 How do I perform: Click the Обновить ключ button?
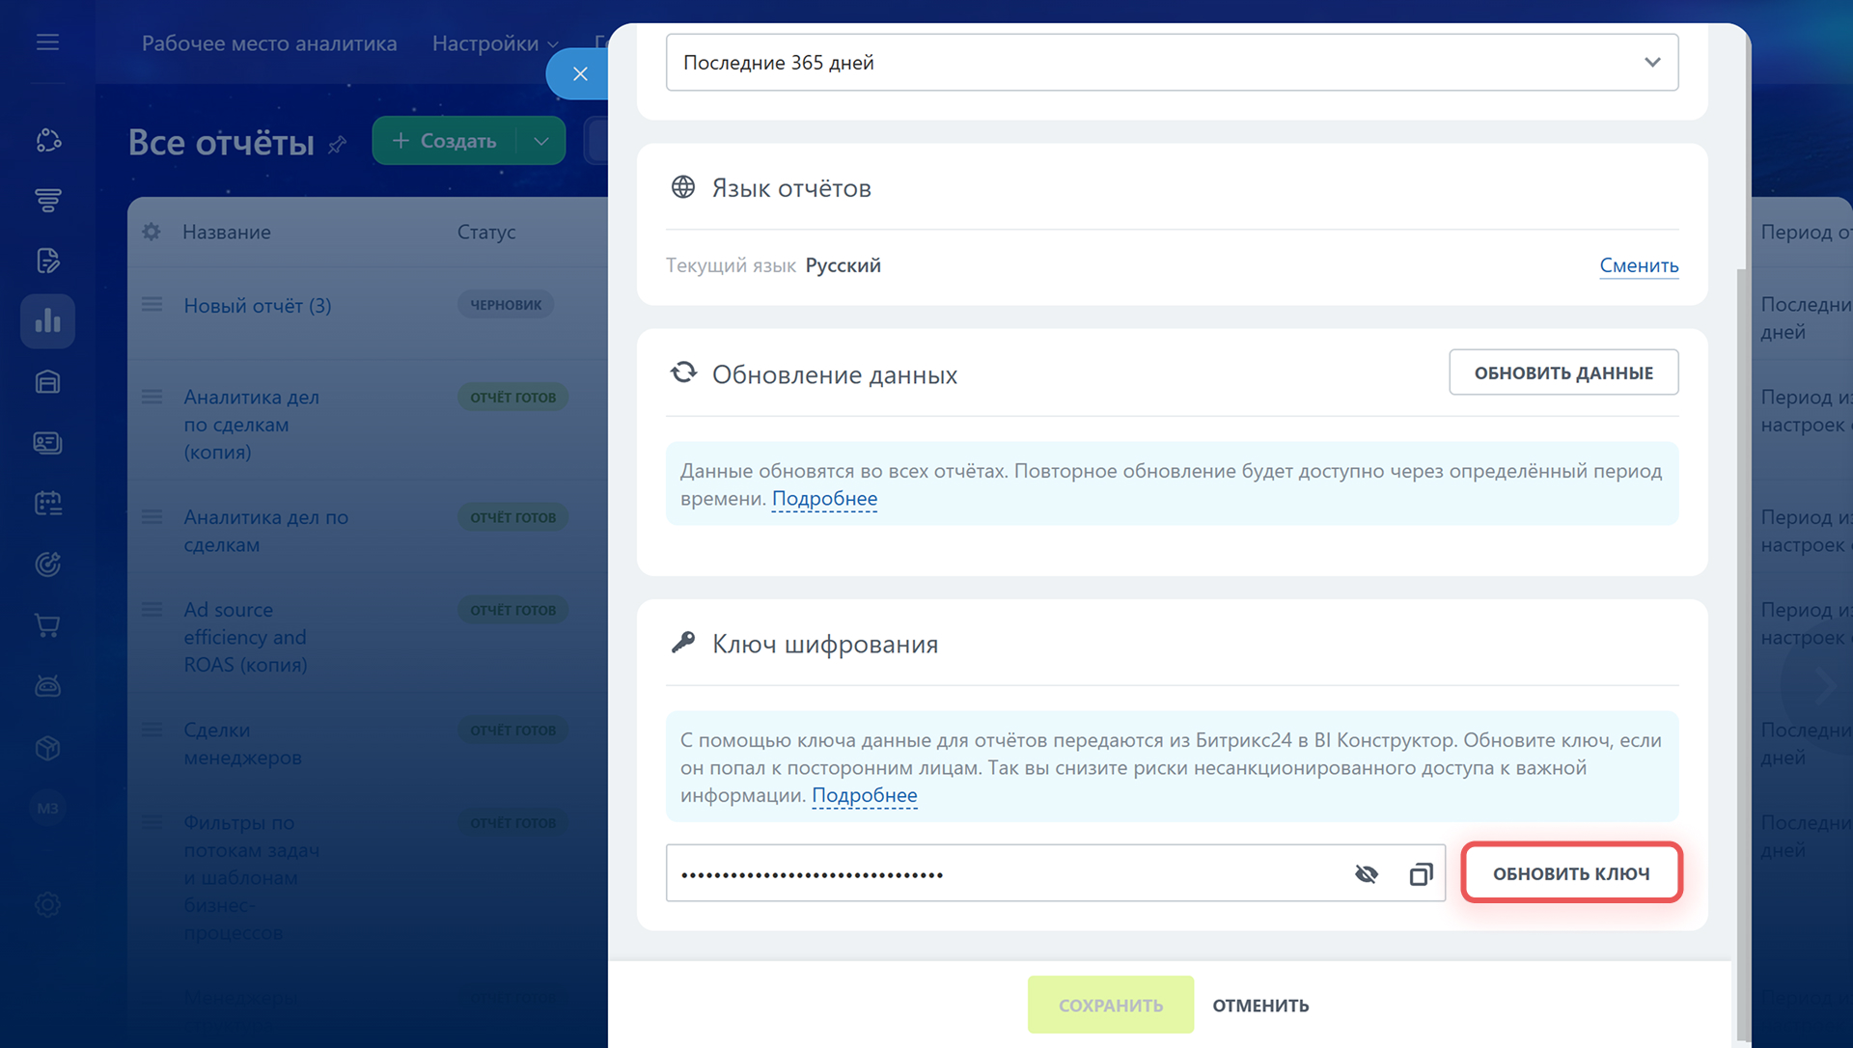(x=1571, y=873)
